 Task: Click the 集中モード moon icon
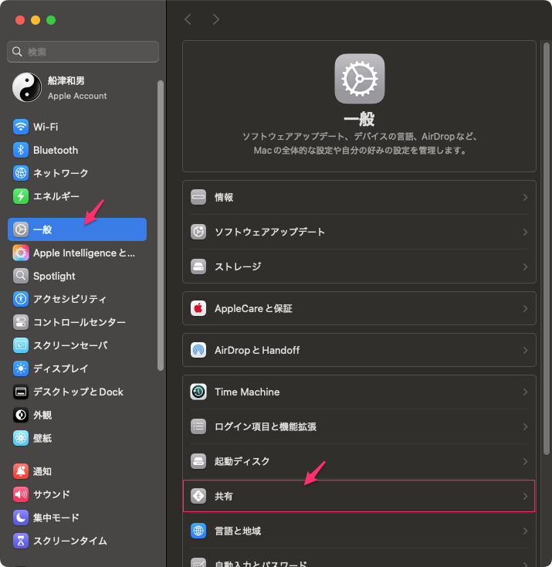(21, 518)
